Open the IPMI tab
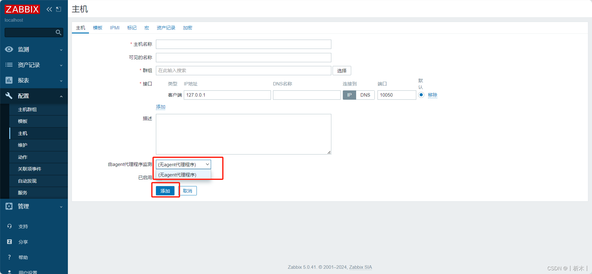592x274 pixels. coord(115,28)
